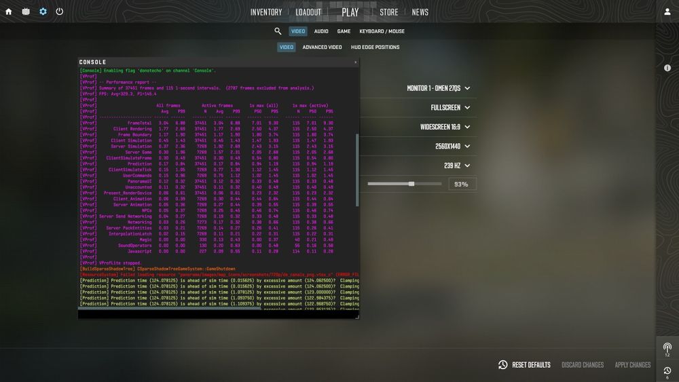Viewport: 679px width, 382px height.
Task: Click the console vertical scrollbar
Action: (357, 170)
